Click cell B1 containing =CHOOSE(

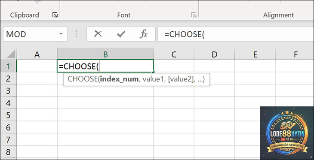click(x=105, y=66)
